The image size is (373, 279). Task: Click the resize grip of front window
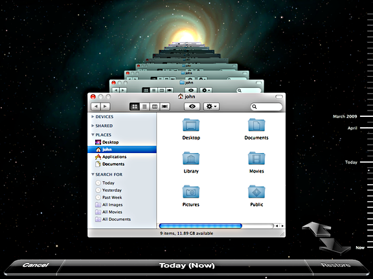tap(282, 234)
